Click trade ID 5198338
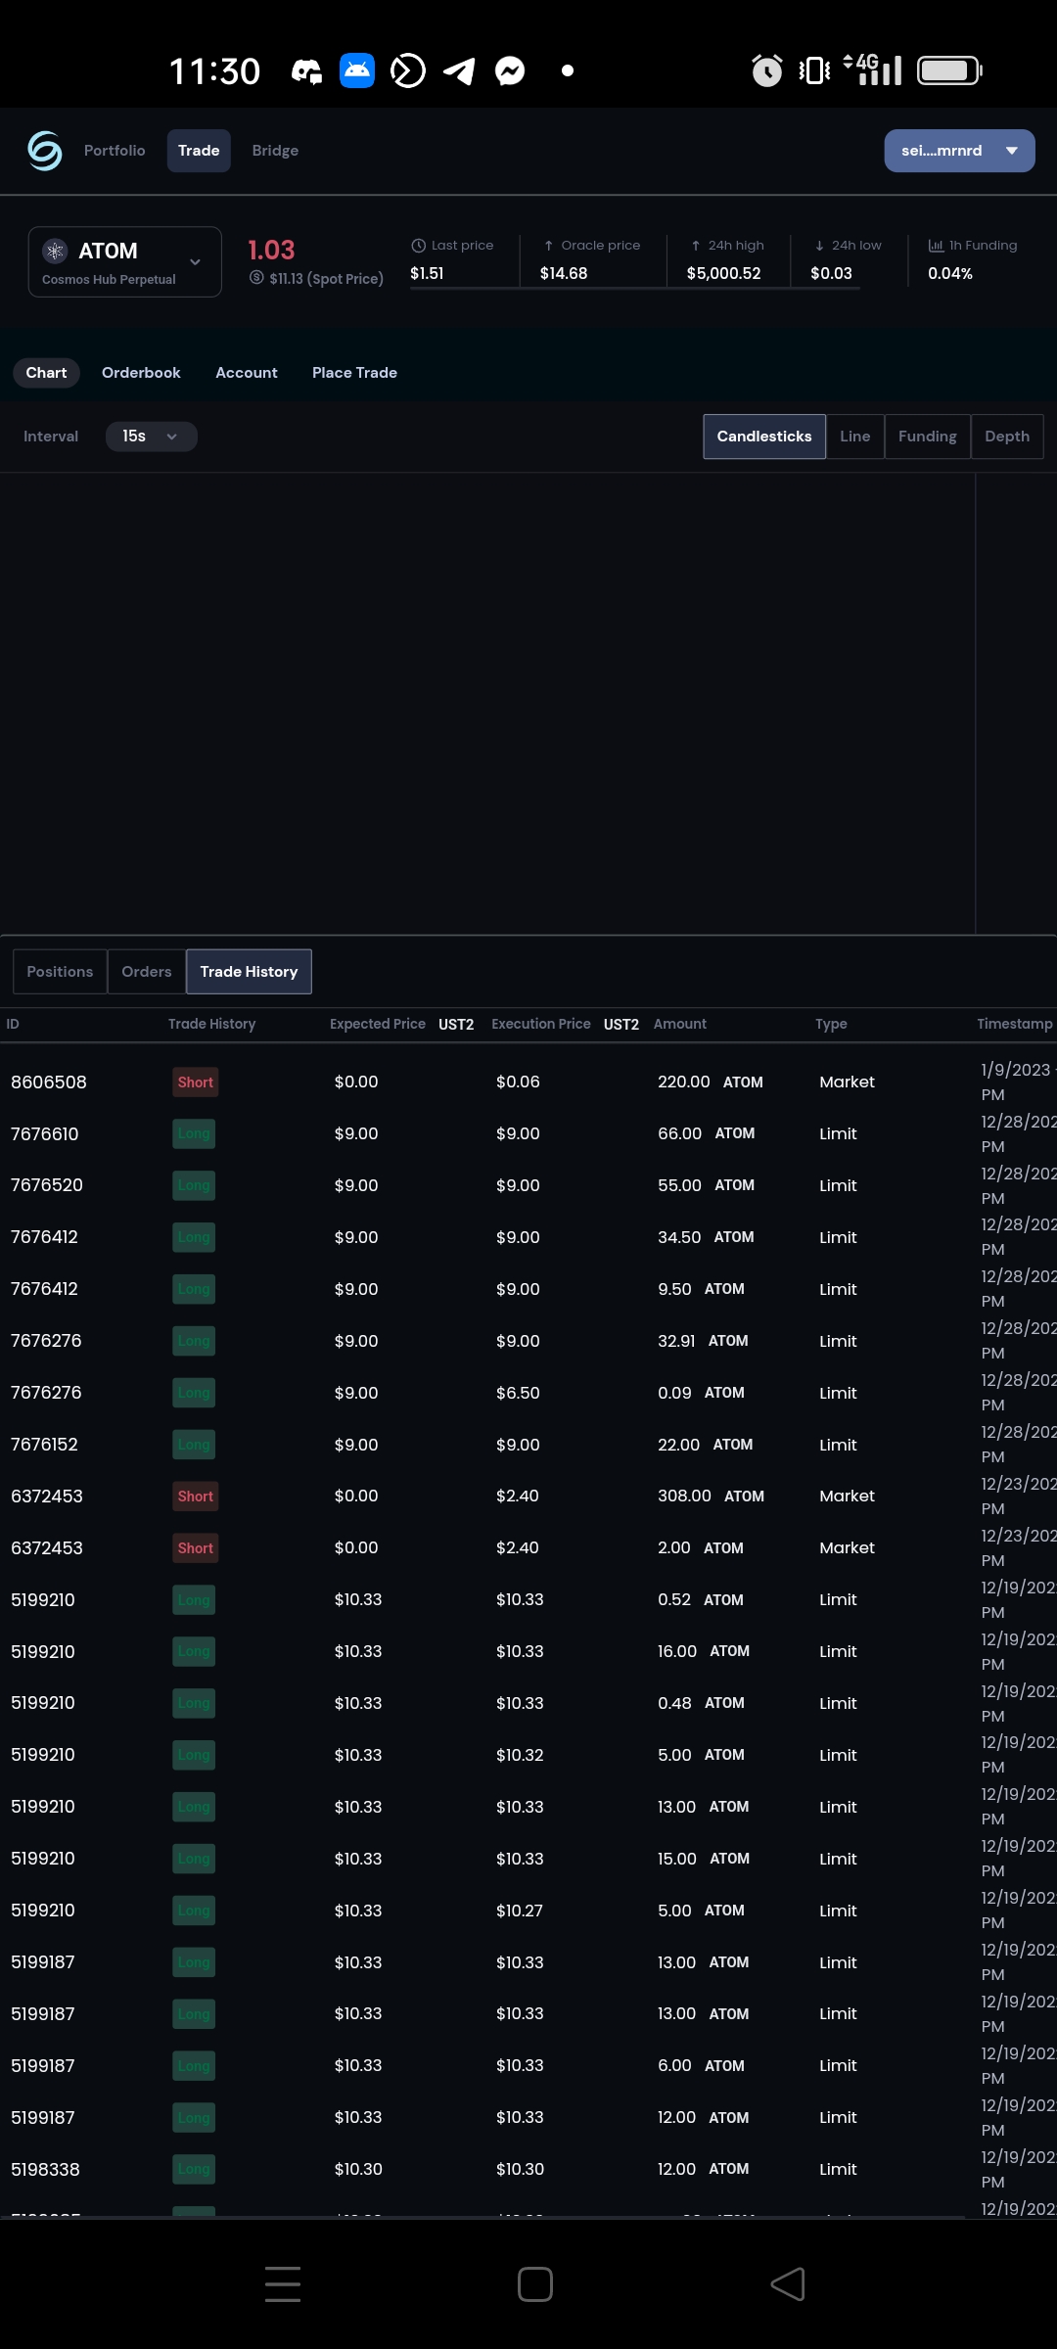The width and height of the screenshot is (1057, 2349). tap(45, 2170)
